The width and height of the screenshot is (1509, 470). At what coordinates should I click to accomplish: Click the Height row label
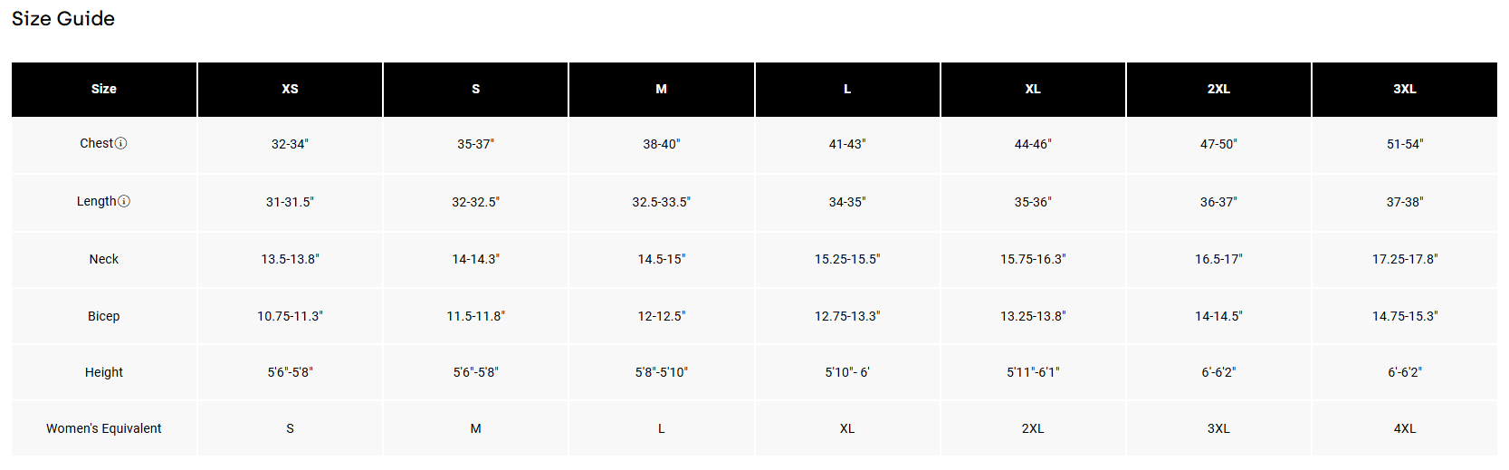104,372
